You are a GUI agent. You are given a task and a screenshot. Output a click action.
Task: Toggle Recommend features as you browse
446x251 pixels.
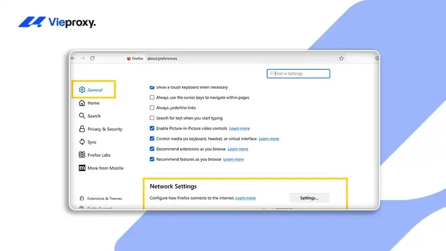point(152,159)
